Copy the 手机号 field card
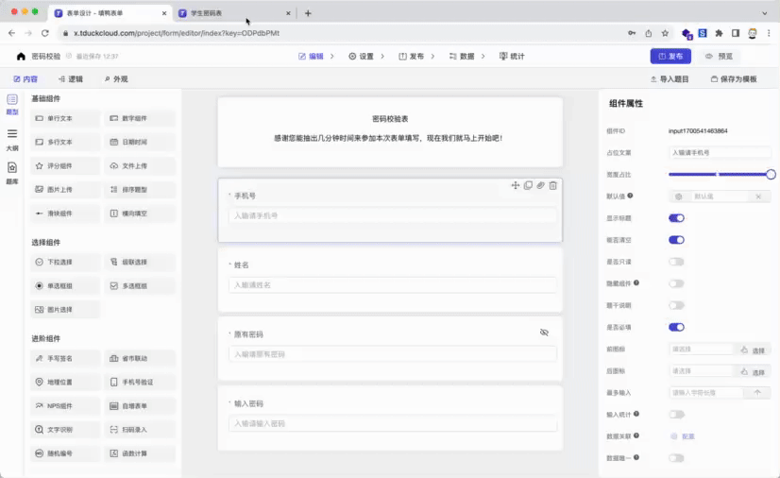The height and width of the screenshot is (478, 780). (x=528, y=185)
